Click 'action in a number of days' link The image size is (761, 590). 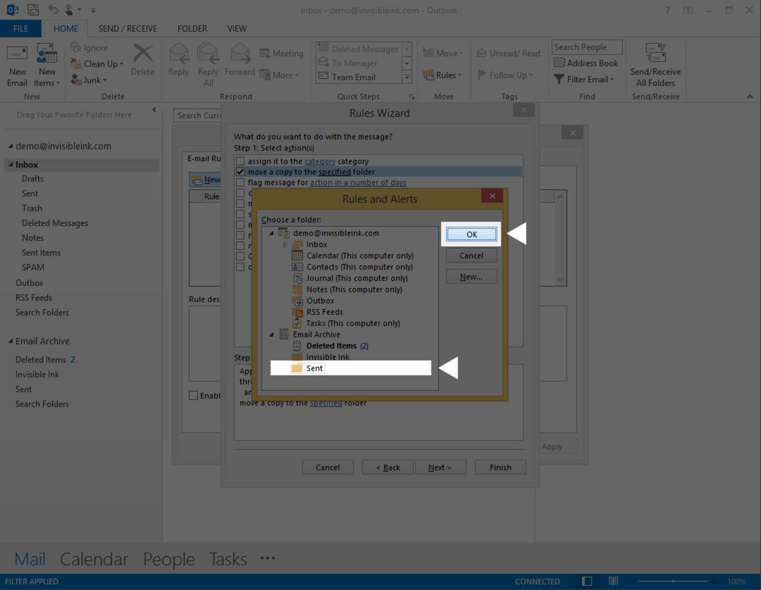[358, 182]
